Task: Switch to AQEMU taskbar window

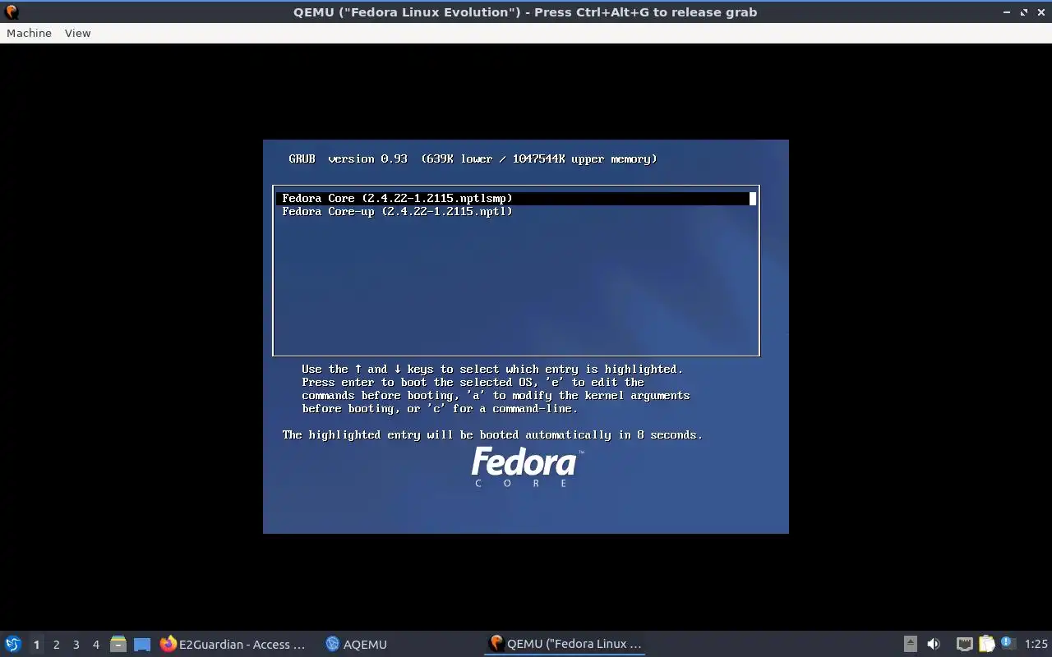Action: (x=357, y=644)
